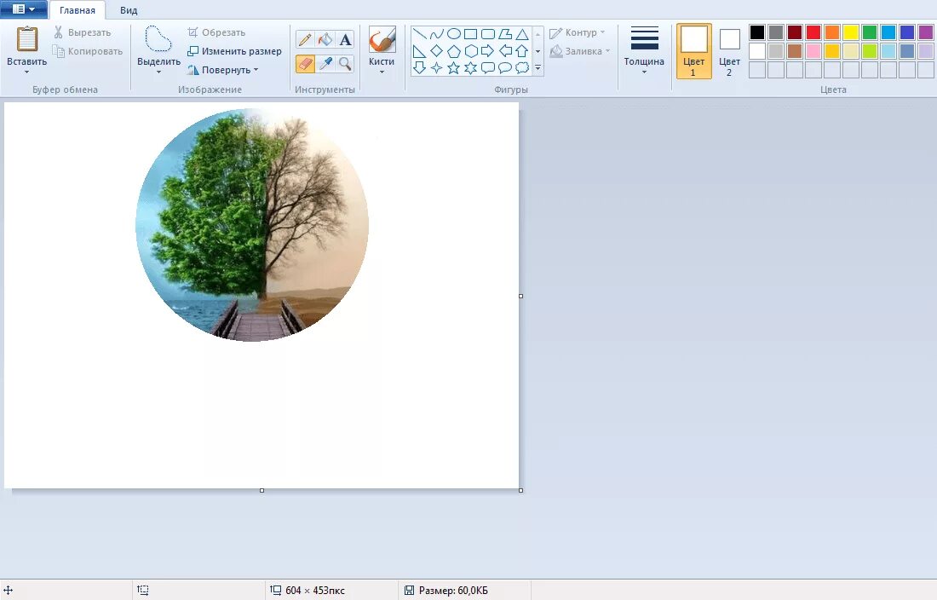Select the Magnifier tool
Screen dimensions: 937x600
pos(345,63)
